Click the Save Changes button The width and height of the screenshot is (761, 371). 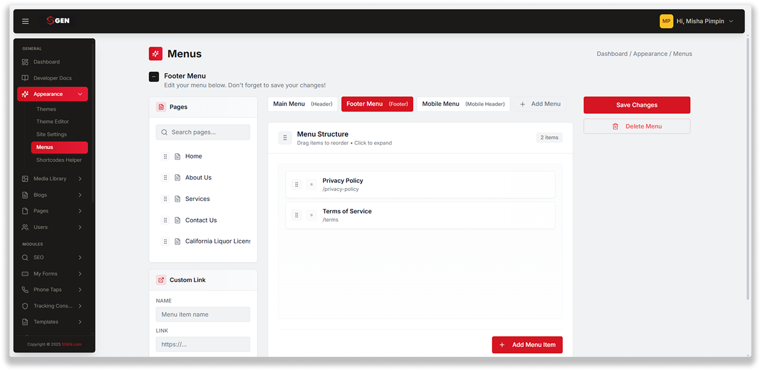(x=637, y=105)
